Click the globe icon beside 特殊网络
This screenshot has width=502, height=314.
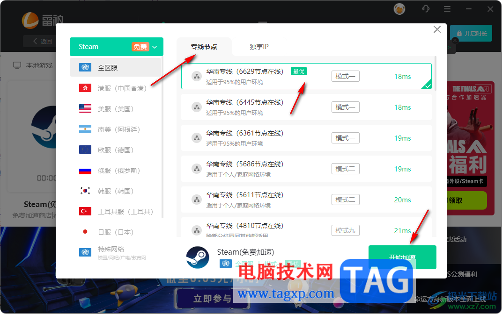(85, 252)
